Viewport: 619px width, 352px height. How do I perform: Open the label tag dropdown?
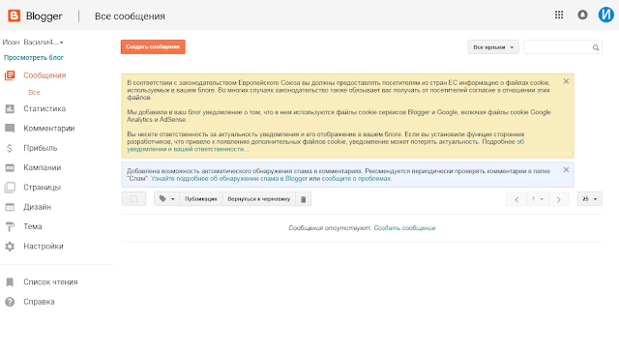pos(166,199)
